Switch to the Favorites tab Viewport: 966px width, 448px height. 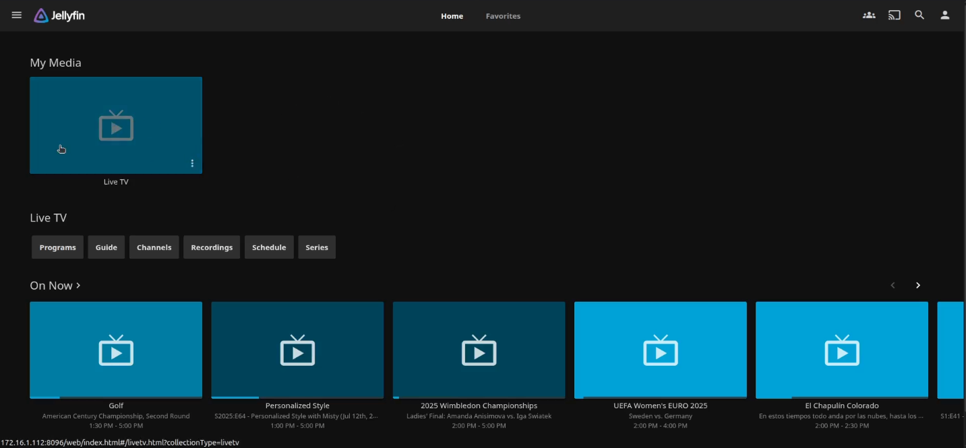[x=503, y=16]
